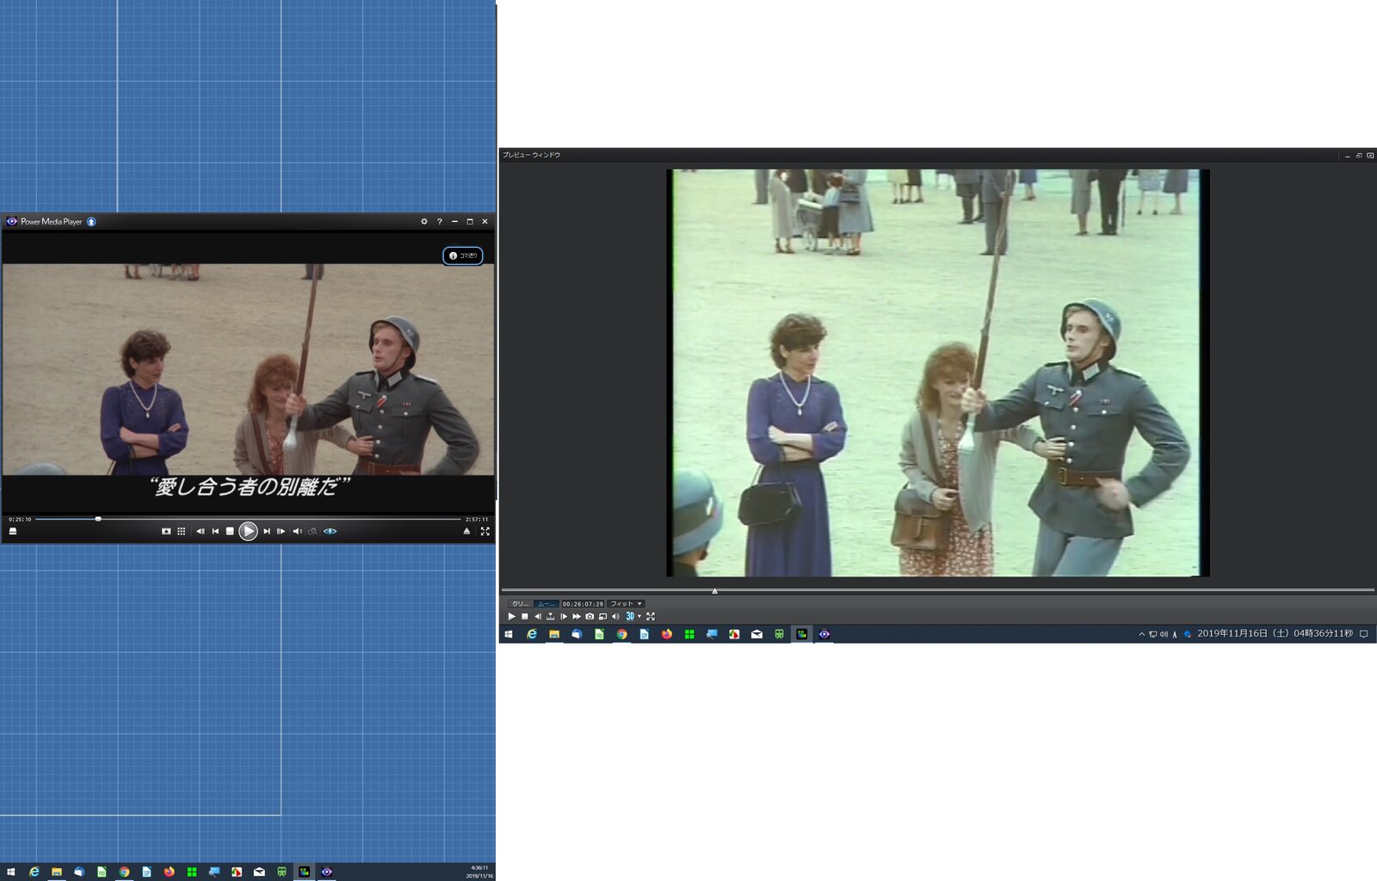The image size is (1377, 881).
Task: Open the Mail app on the right taskbar
Action: (756, 634)
